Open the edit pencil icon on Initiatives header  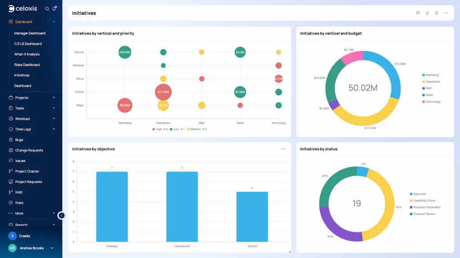coord(427,13)
